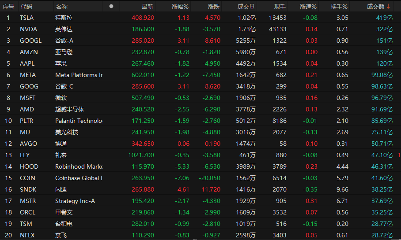Click the 4.61 change percent for SNDK
Viewport: 401px width, 240px height.
pos(183,189)
